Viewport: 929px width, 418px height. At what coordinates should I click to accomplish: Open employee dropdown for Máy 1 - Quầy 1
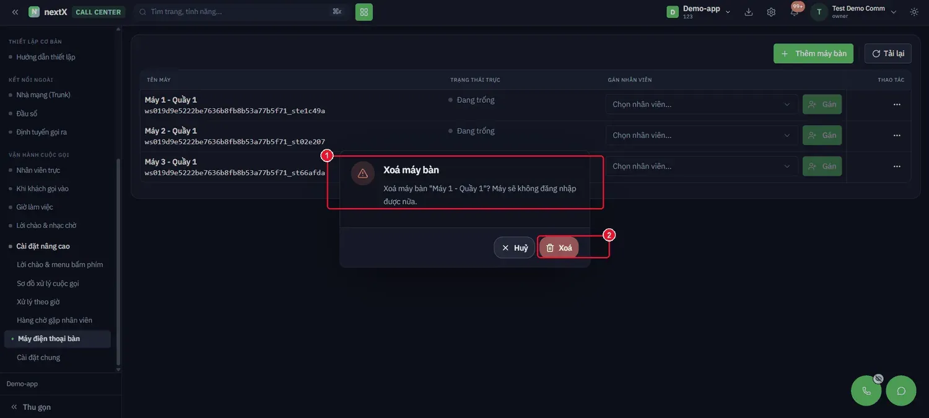[702, 104]
